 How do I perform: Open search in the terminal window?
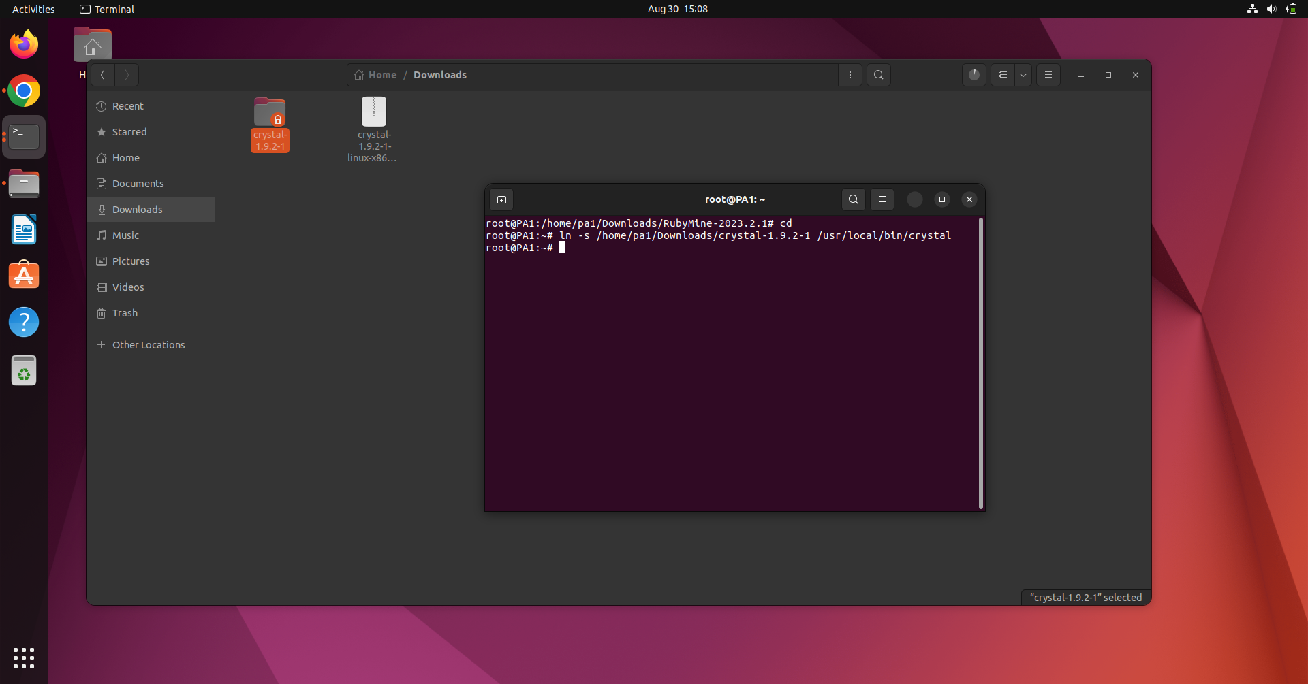[x=854, y=199]
